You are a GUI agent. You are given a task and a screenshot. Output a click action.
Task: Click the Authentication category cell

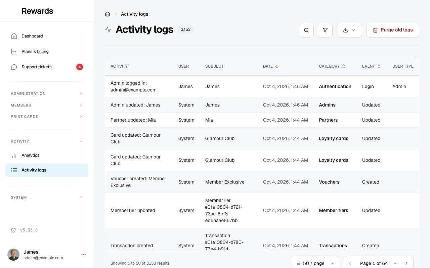(x=335, y=86)
